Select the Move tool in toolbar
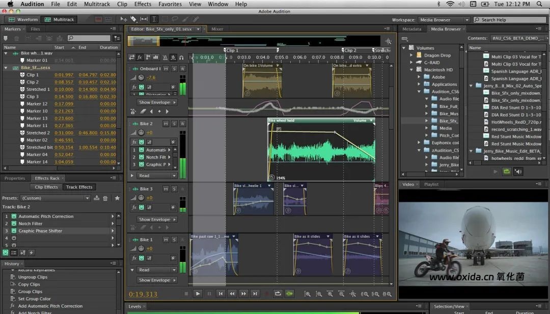The width and height of the screenshot is (550, 314). tap(123, 19)
